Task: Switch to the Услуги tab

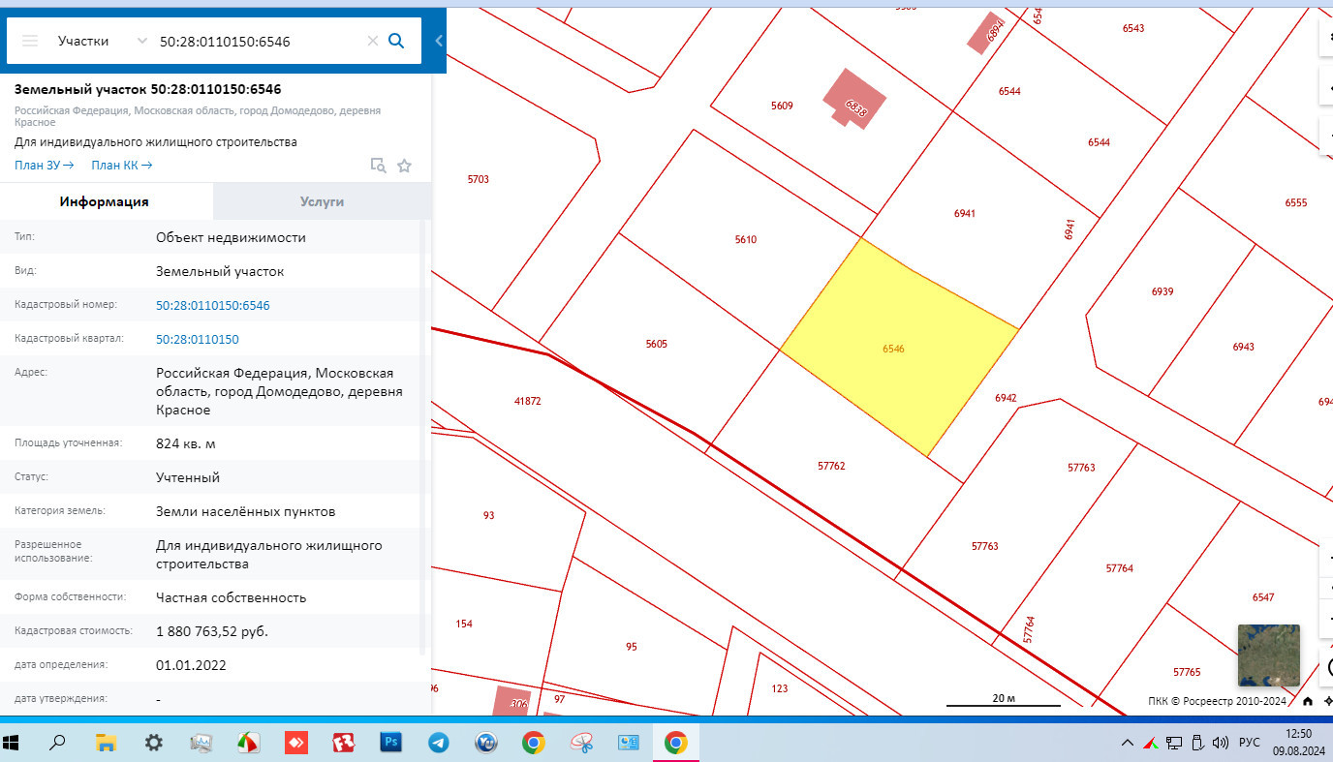Action: click(x=322, y=201)
